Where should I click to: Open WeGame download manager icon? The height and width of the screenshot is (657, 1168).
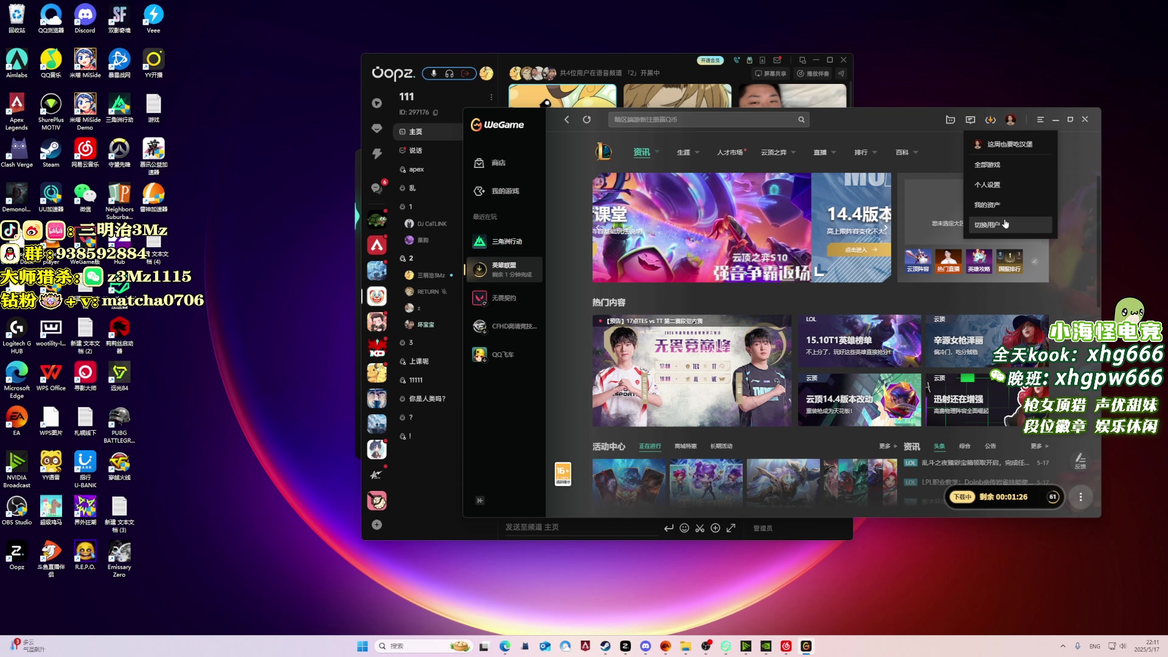[x=990, y=120]
